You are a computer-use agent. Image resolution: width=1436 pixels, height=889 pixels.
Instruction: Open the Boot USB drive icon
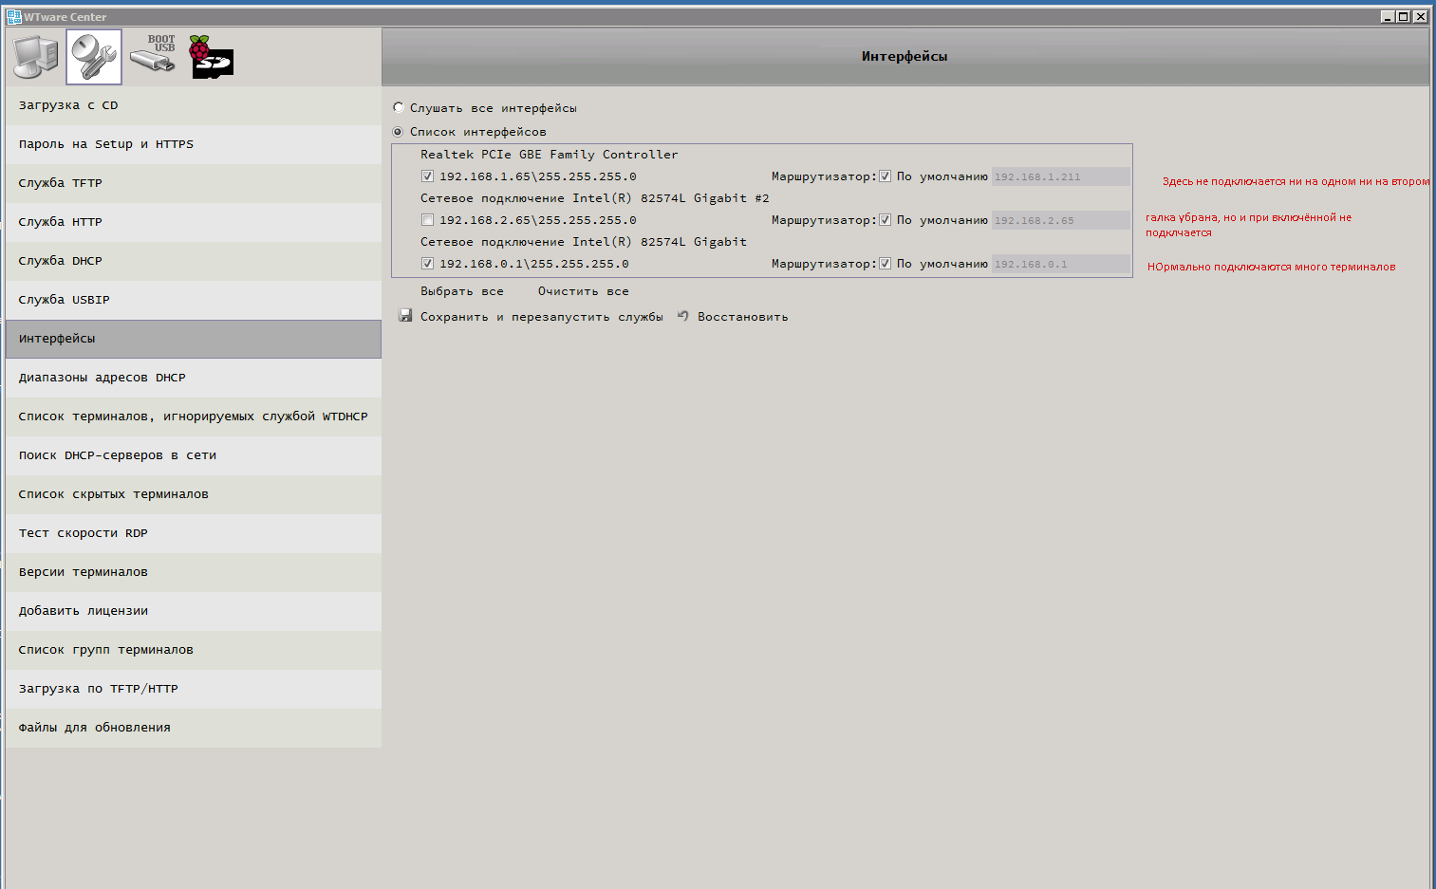[x=153, y=55]
